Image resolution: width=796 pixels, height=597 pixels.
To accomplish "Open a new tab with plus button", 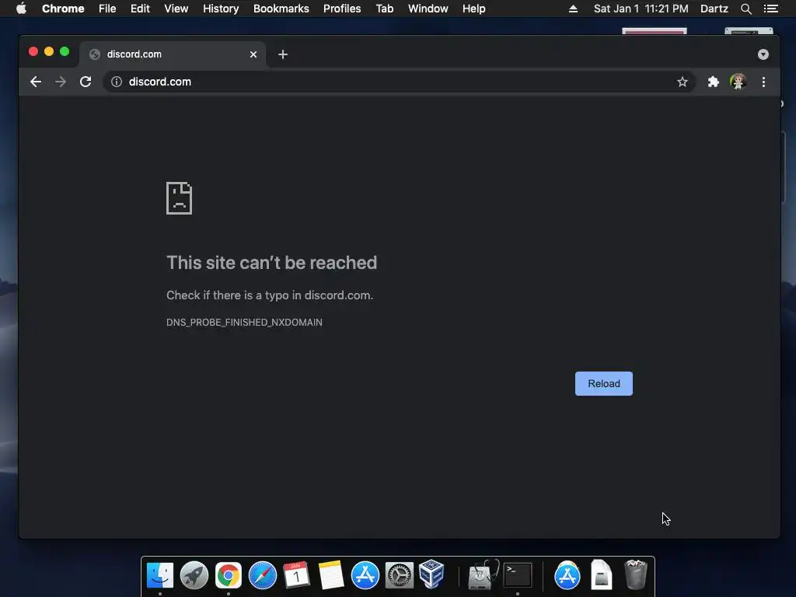I will tap(283, 54).
